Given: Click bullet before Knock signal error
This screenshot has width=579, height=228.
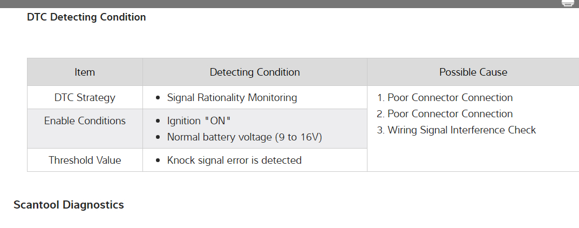Looking at the screenshot, I should [x=158, y=160].
